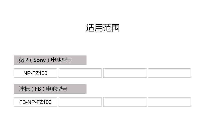Select the FB-NP-FZ100 battery model cell

tap(35, 102)
